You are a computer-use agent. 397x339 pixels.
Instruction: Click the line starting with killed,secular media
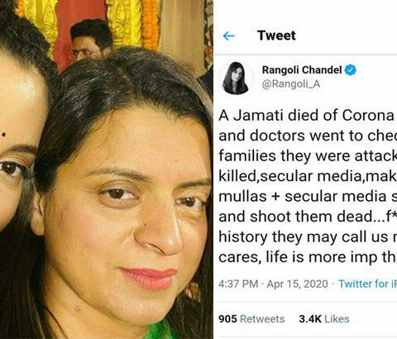tap(308, 176)
